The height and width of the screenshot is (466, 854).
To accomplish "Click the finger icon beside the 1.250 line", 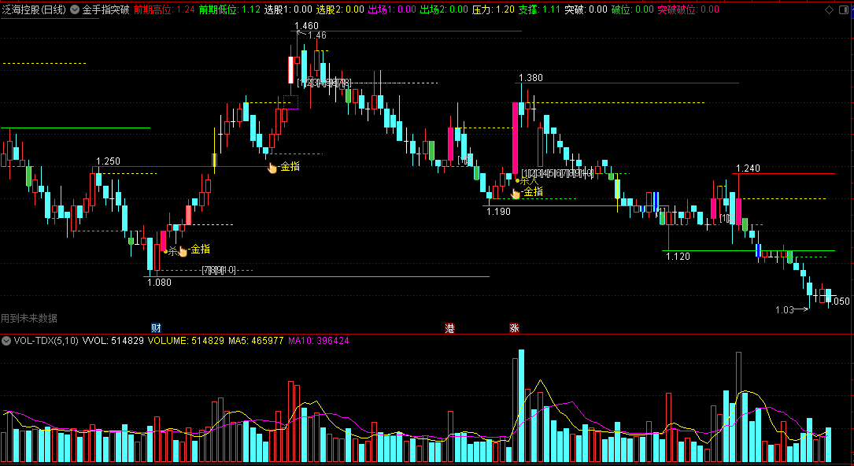I will tap(272, 168).
